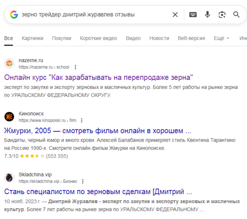The width and height of the screenshot is (247, 219).
Task: Switch to the Новости tab
Action: point(159,38)
